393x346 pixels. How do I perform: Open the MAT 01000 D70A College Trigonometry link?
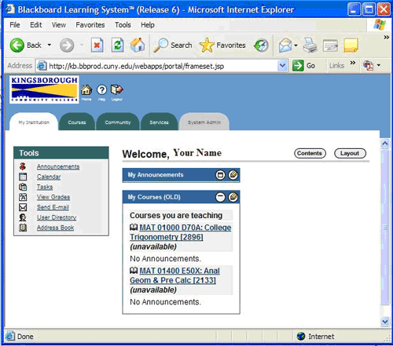tap(181, 232)
